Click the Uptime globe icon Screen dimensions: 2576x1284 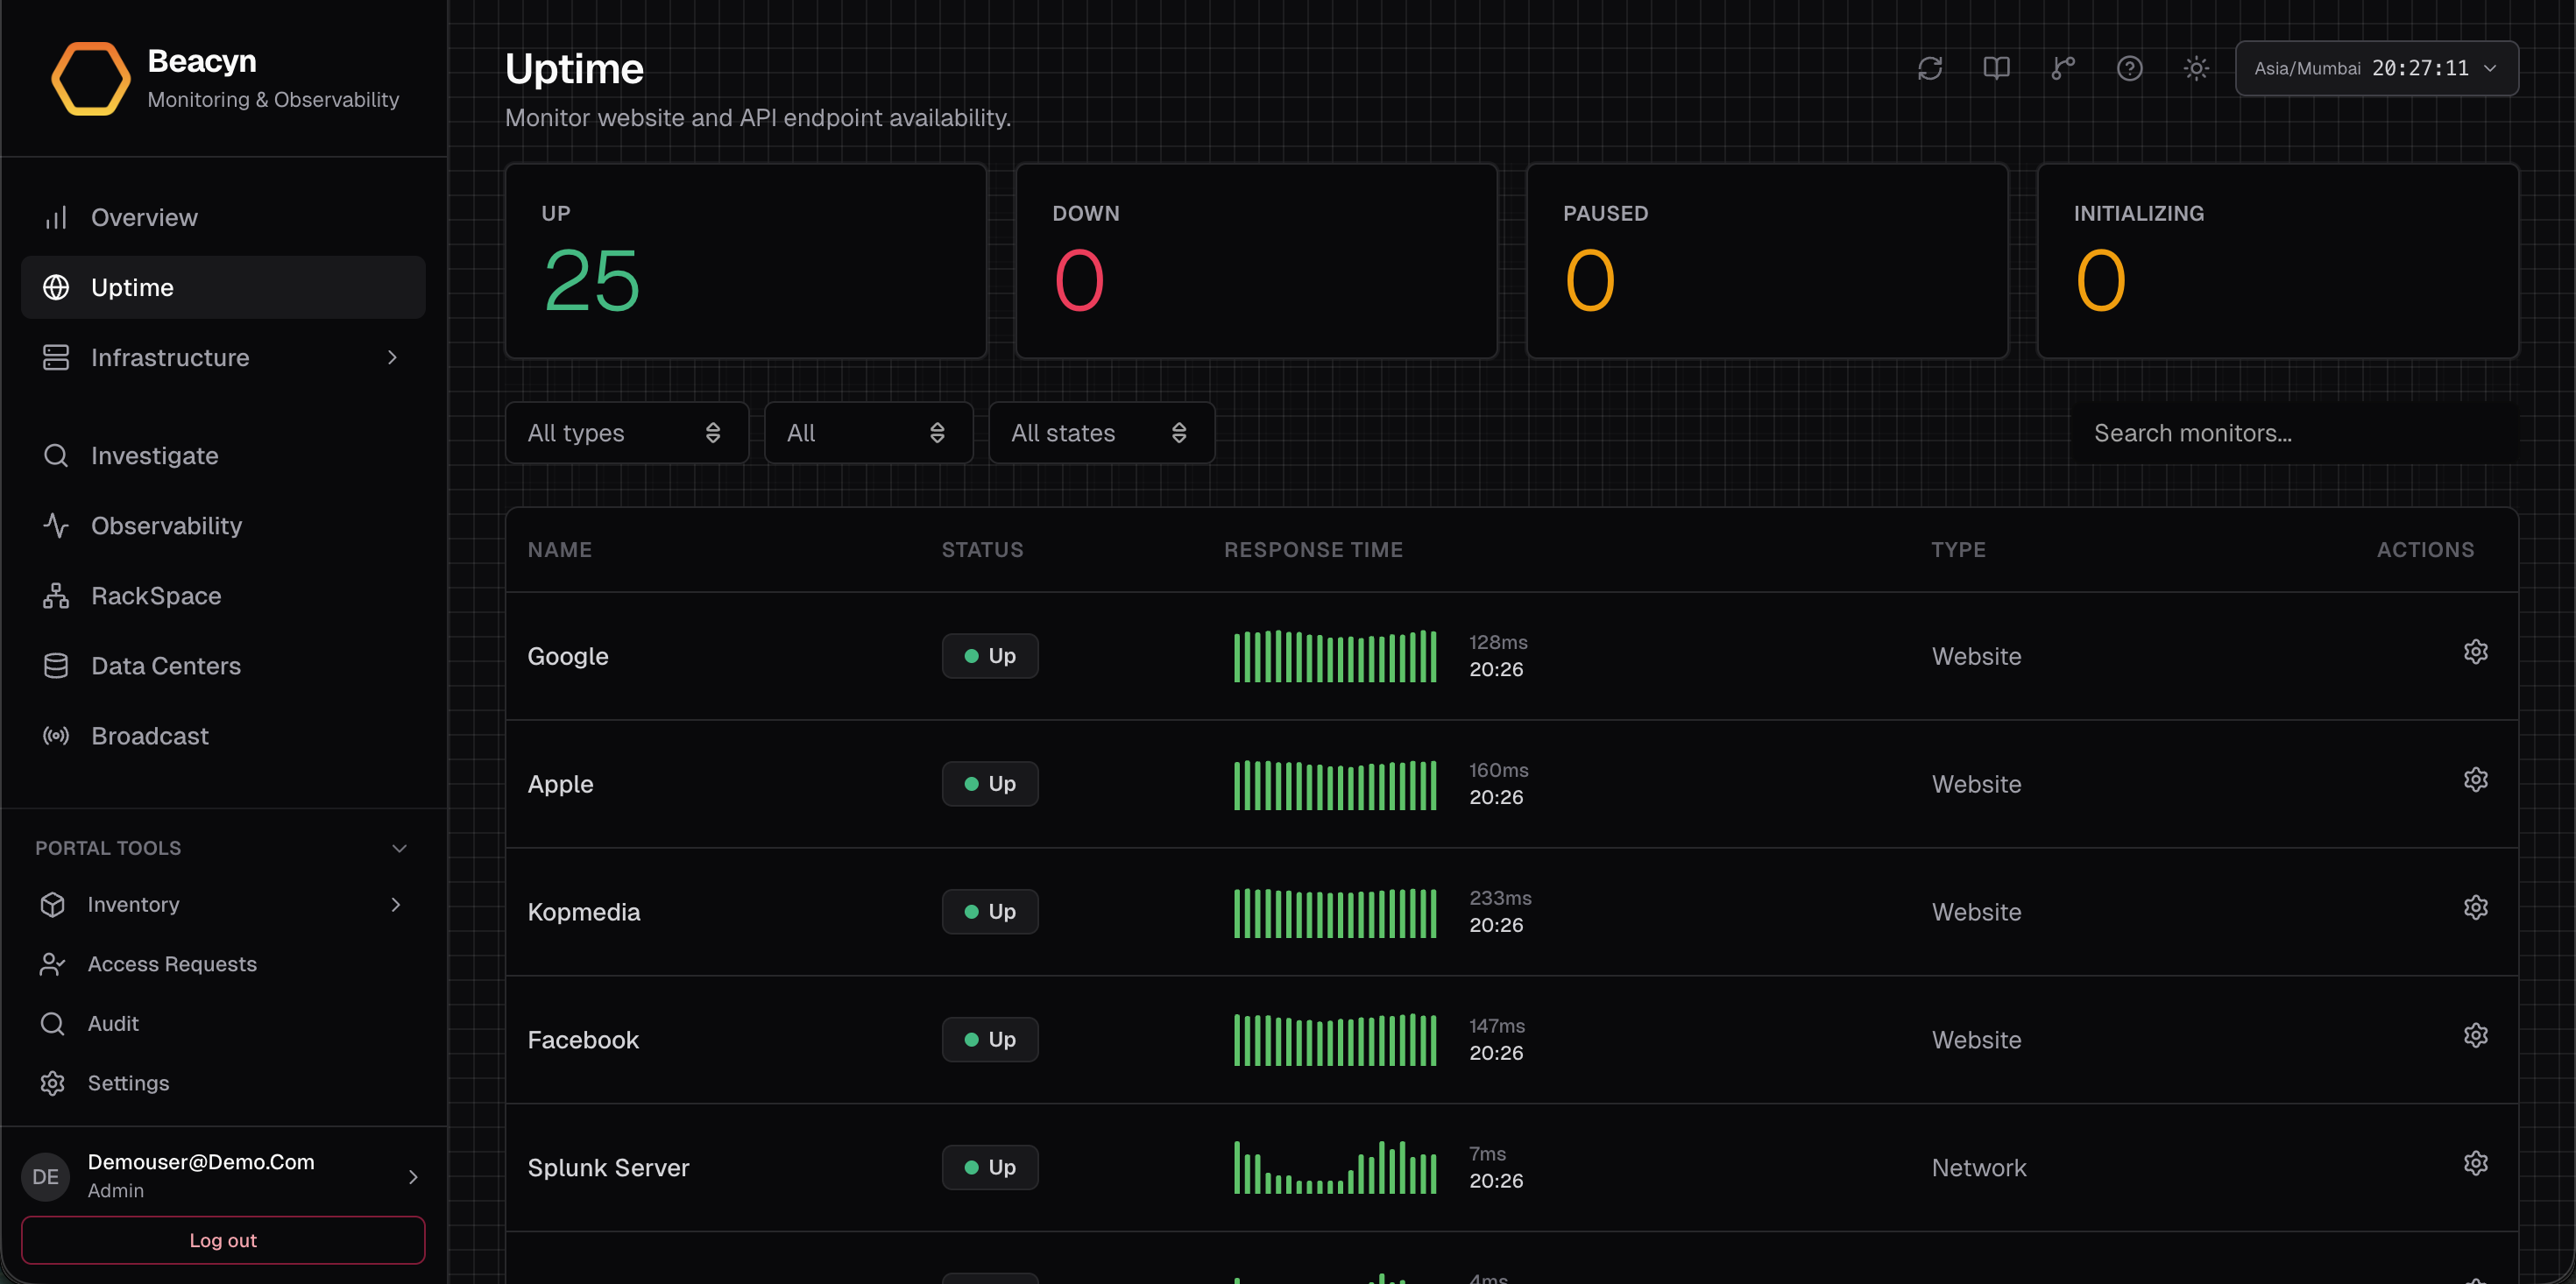56,287
